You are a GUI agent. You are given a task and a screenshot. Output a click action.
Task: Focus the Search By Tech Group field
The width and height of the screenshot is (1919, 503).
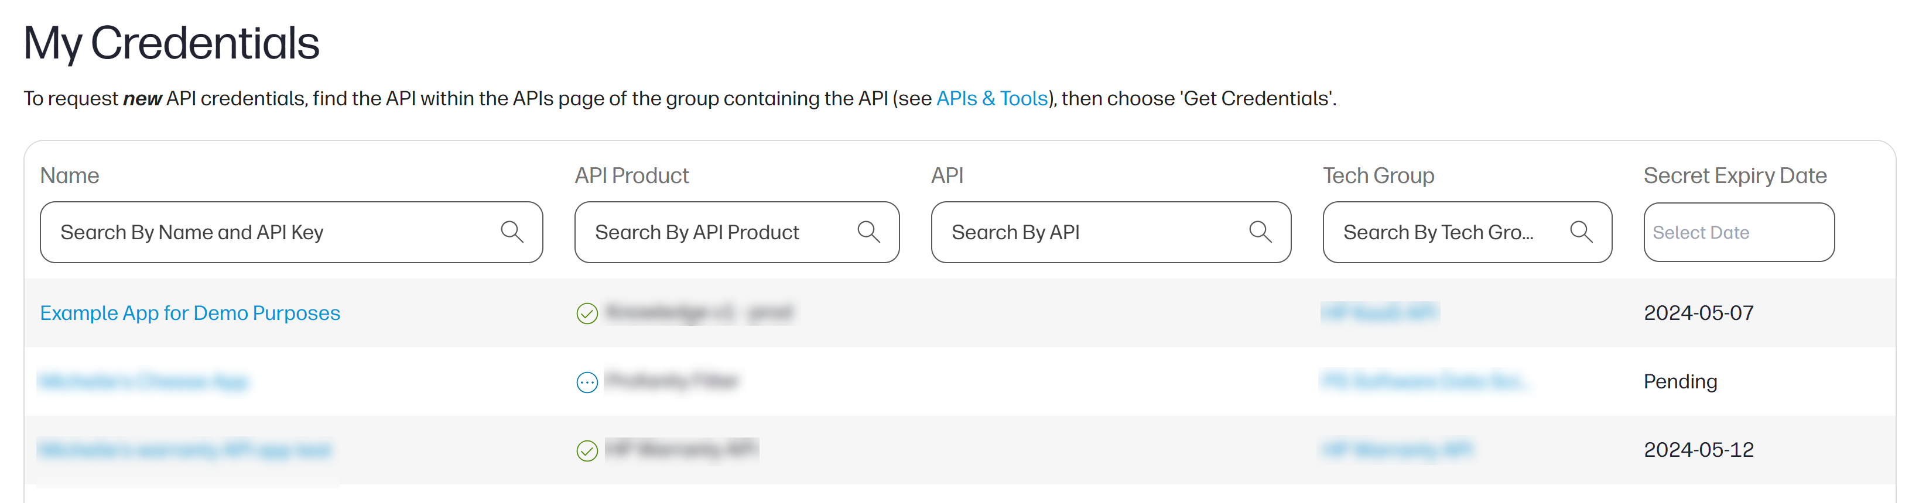(x=1468, y=232)
